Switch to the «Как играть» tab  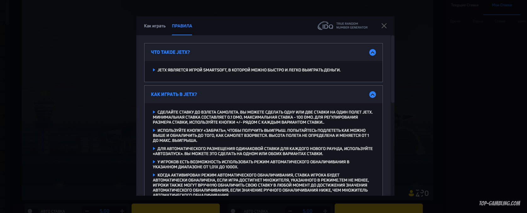155,26
